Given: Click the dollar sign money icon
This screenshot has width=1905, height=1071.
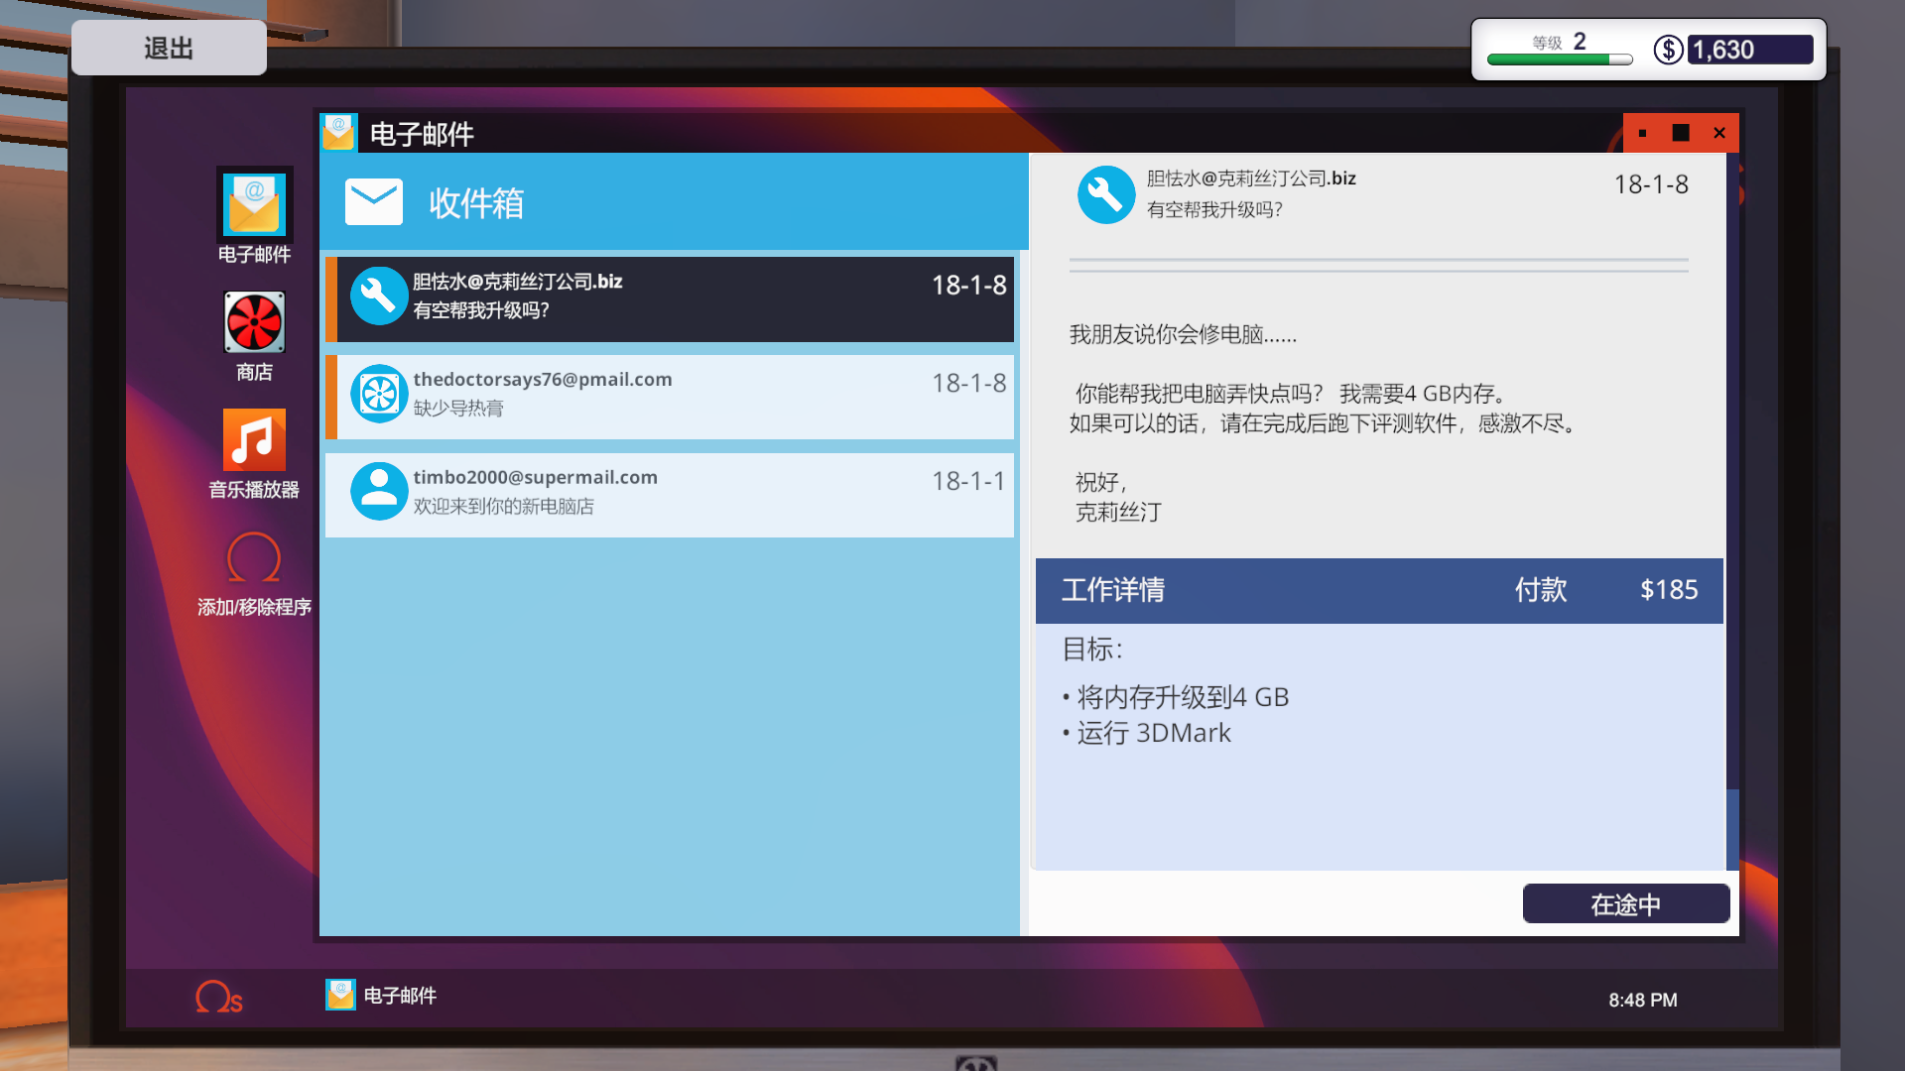Looking at the screenshot, I should coord(1668,50).
